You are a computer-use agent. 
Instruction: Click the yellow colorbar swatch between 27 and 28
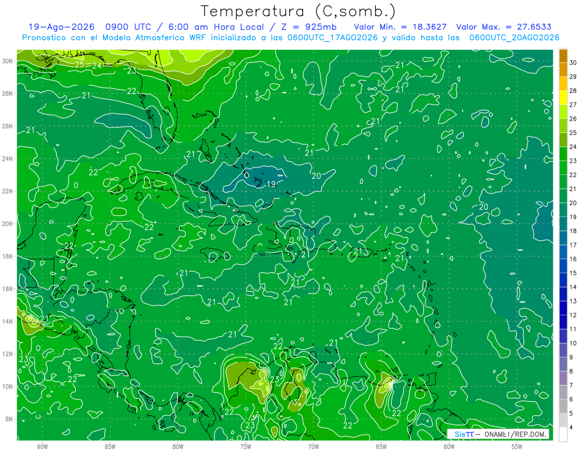click(563, 98)
